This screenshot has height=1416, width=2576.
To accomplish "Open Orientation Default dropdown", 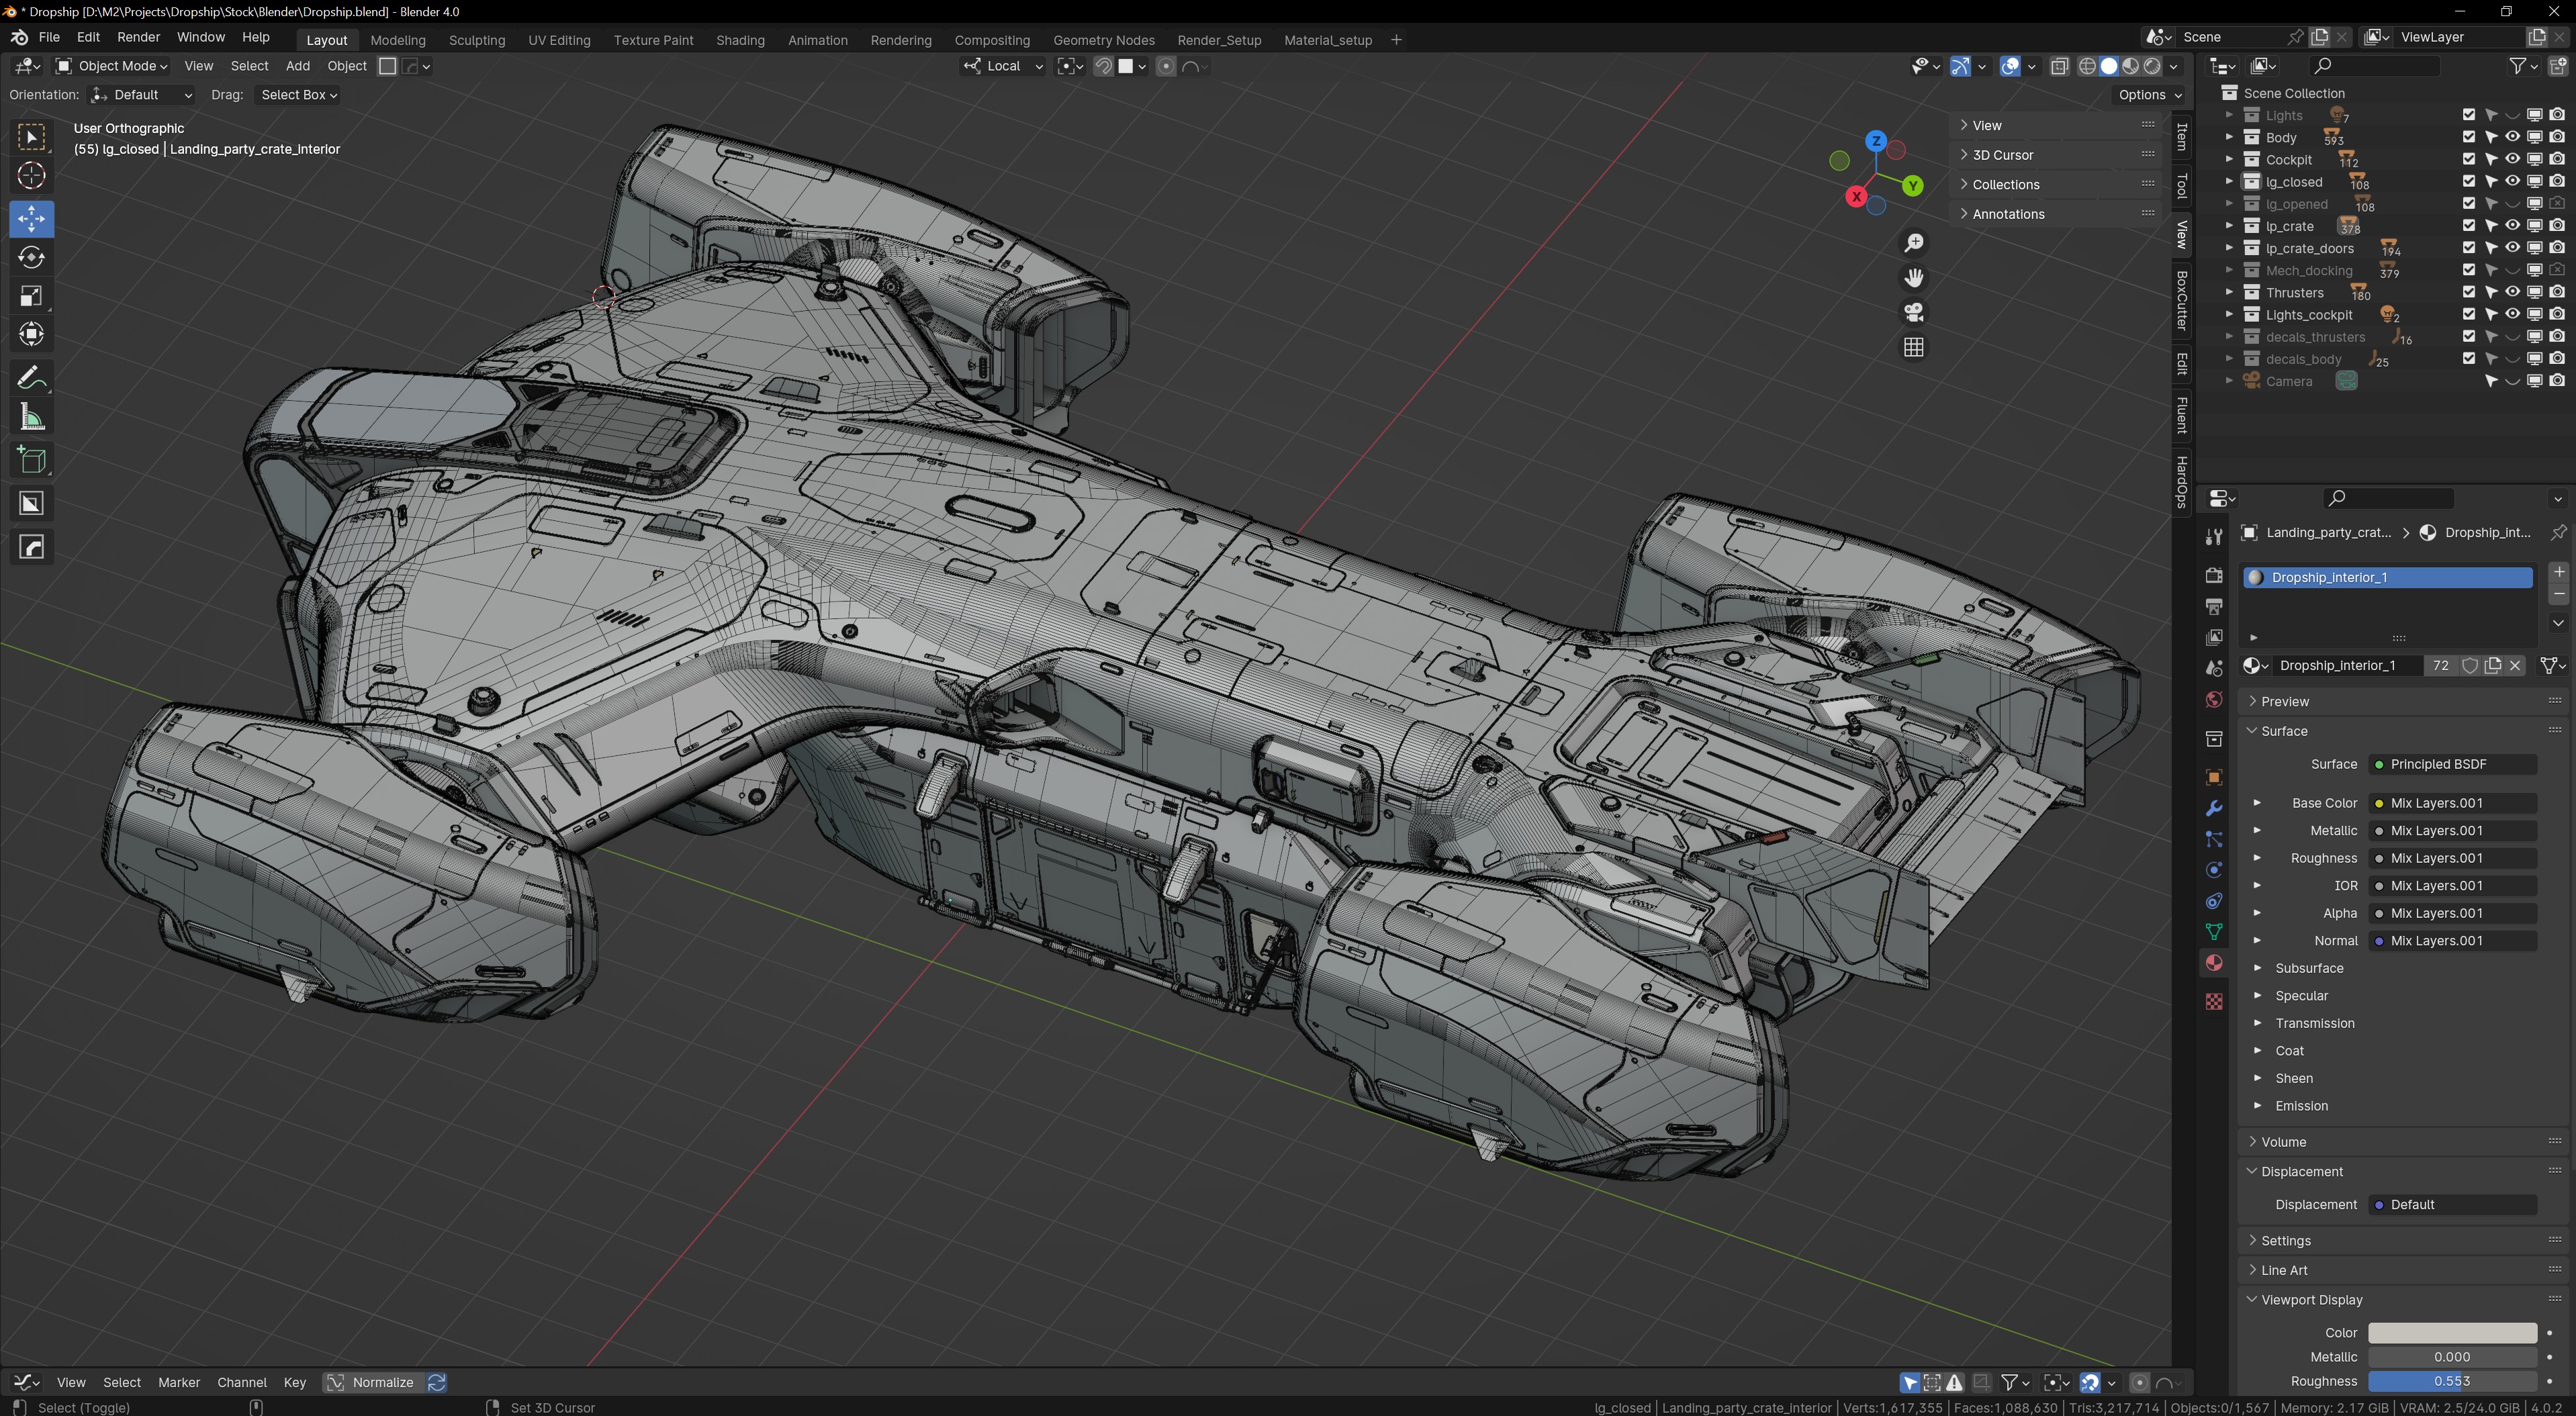I will 141,95.
